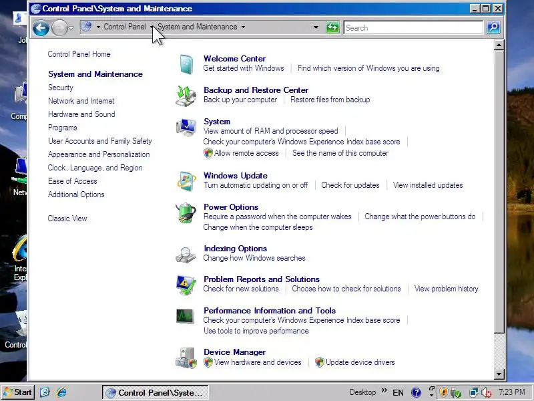The image size is (534, 401).
Task: Click the Control Panel taskbar button
Action: pos(156,392)
